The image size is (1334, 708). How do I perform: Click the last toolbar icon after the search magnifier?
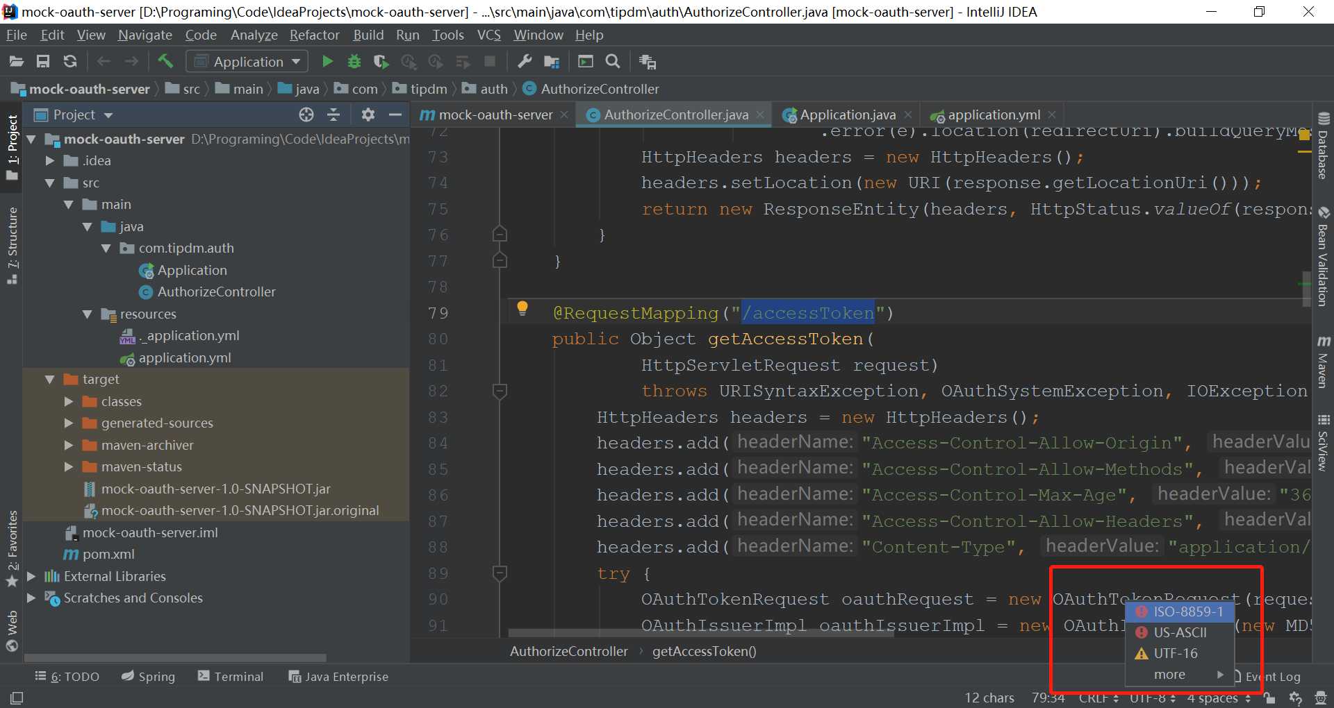pyautogui.click(x=648, y=62)
